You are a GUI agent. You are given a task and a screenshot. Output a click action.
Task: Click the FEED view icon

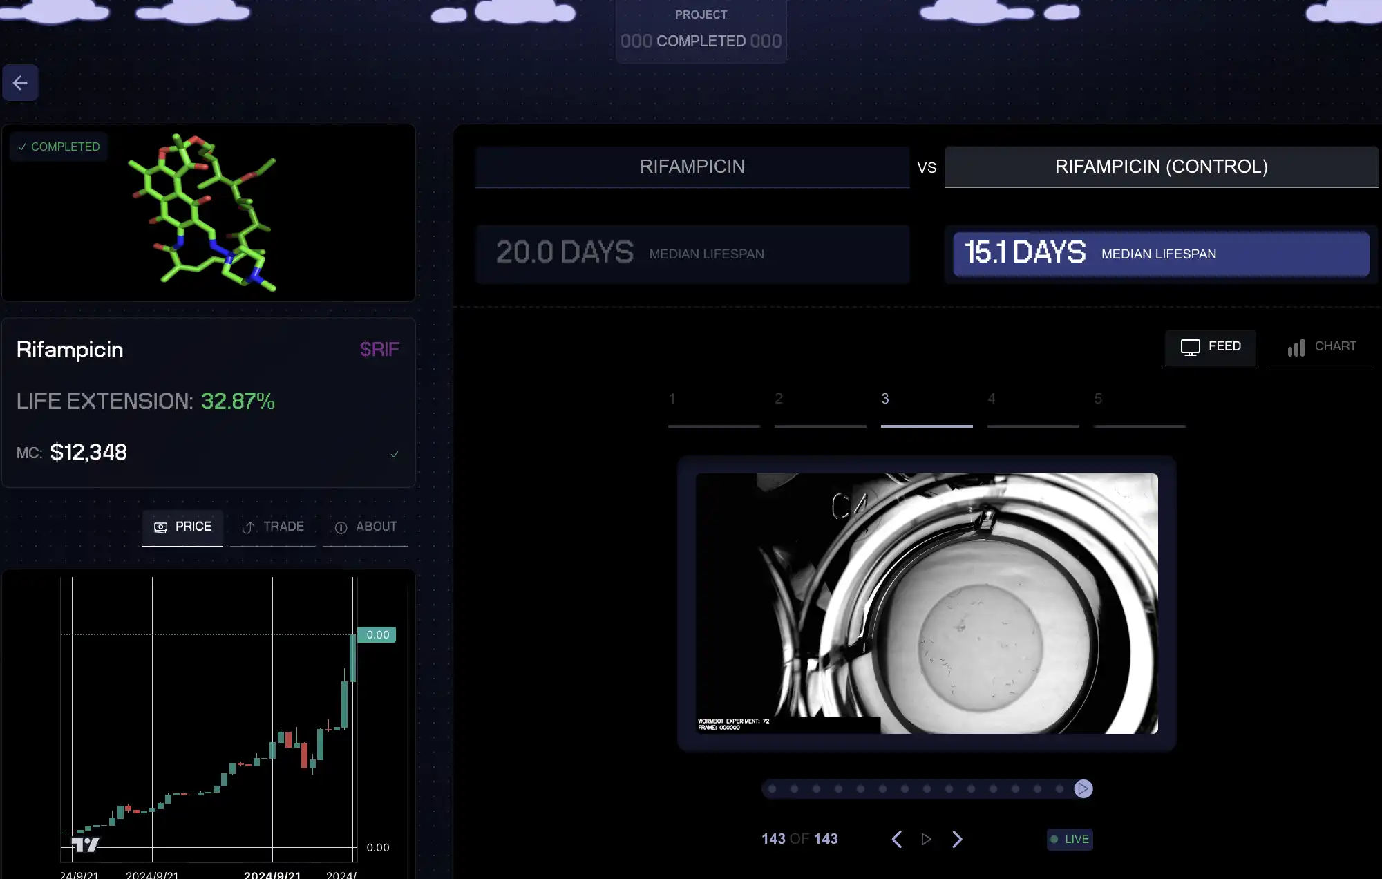point(1191,346)
